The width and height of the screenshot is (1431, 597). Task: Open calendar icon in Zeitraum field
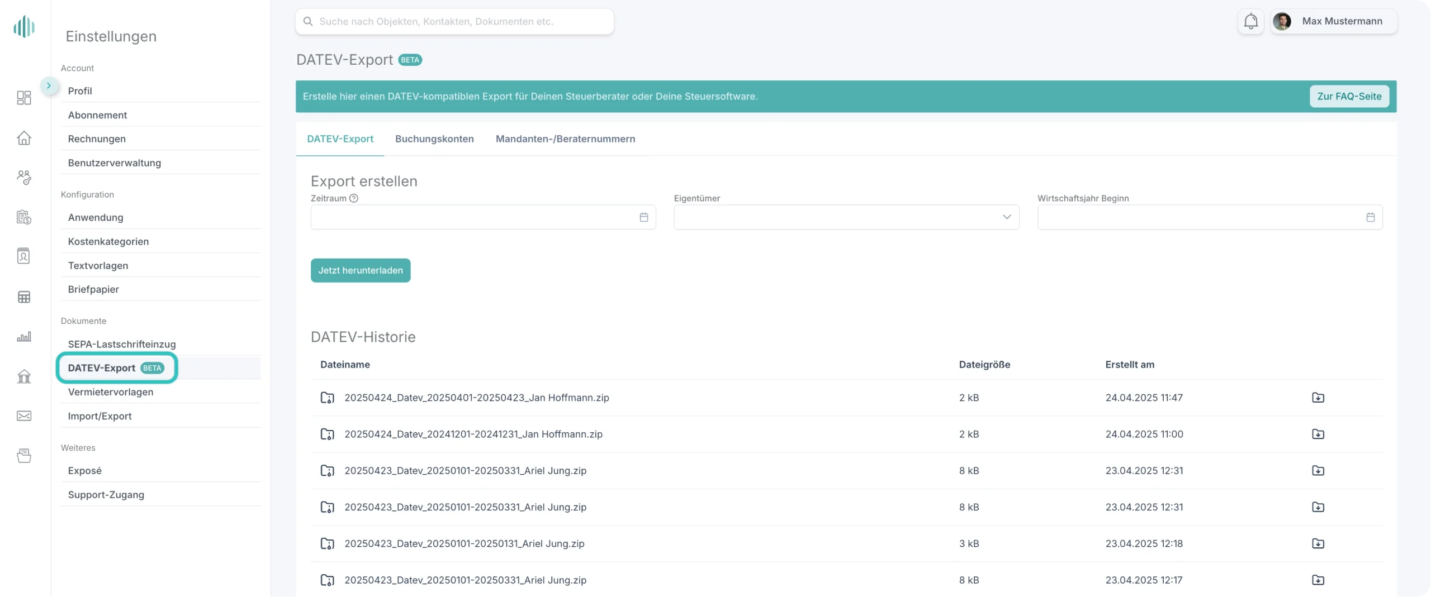click(x=644, y=217)
